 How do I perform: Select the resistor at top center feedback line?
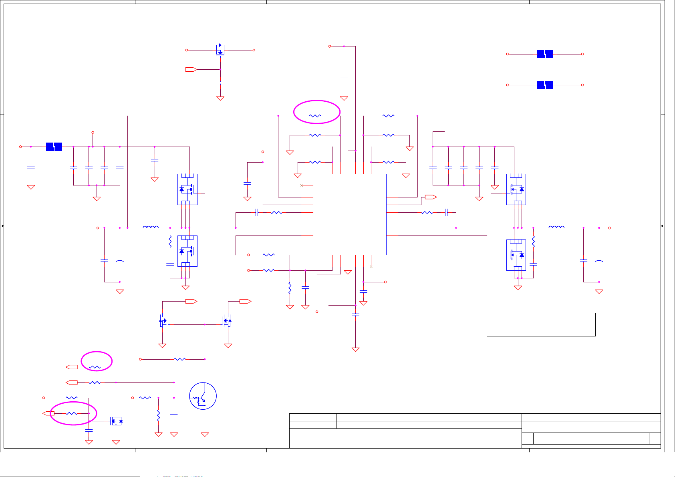point(315,116)
